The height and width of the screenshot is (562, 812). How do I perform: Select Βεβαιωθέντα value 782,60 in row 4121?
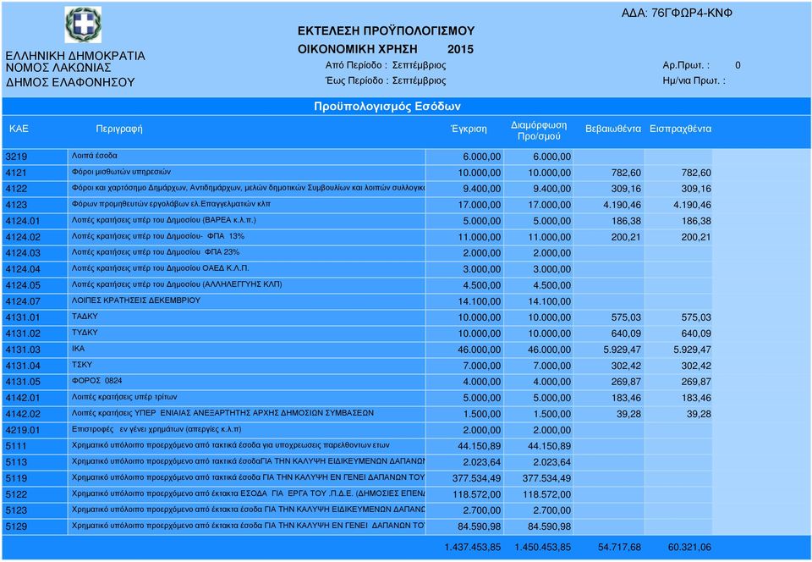point(626,173)
